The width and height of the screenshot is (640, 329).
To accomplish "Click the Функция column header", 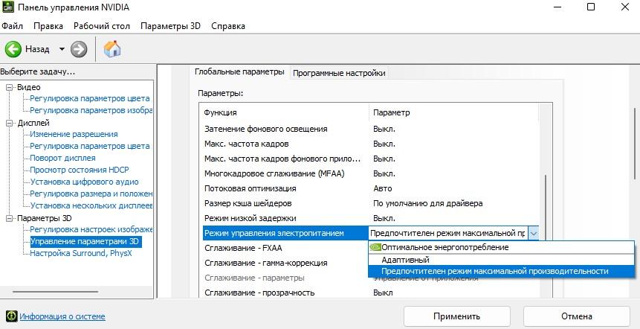I will coord(285,112).
